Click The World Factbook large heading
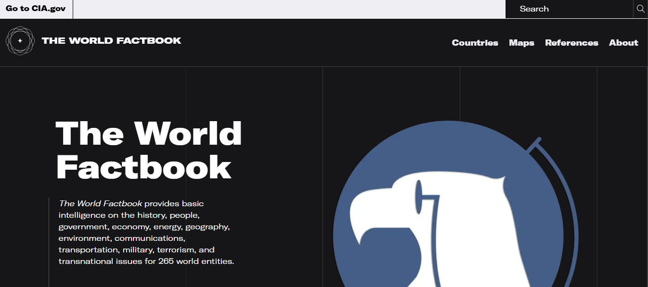The height and width of the screenshot is (287, 648). [x=149, y=150]
